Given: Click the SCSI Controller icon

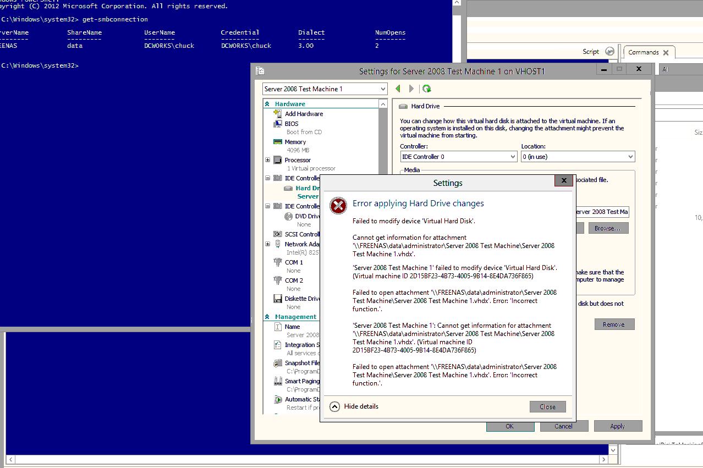Looking at the screenshot, I should coord(278,234).
